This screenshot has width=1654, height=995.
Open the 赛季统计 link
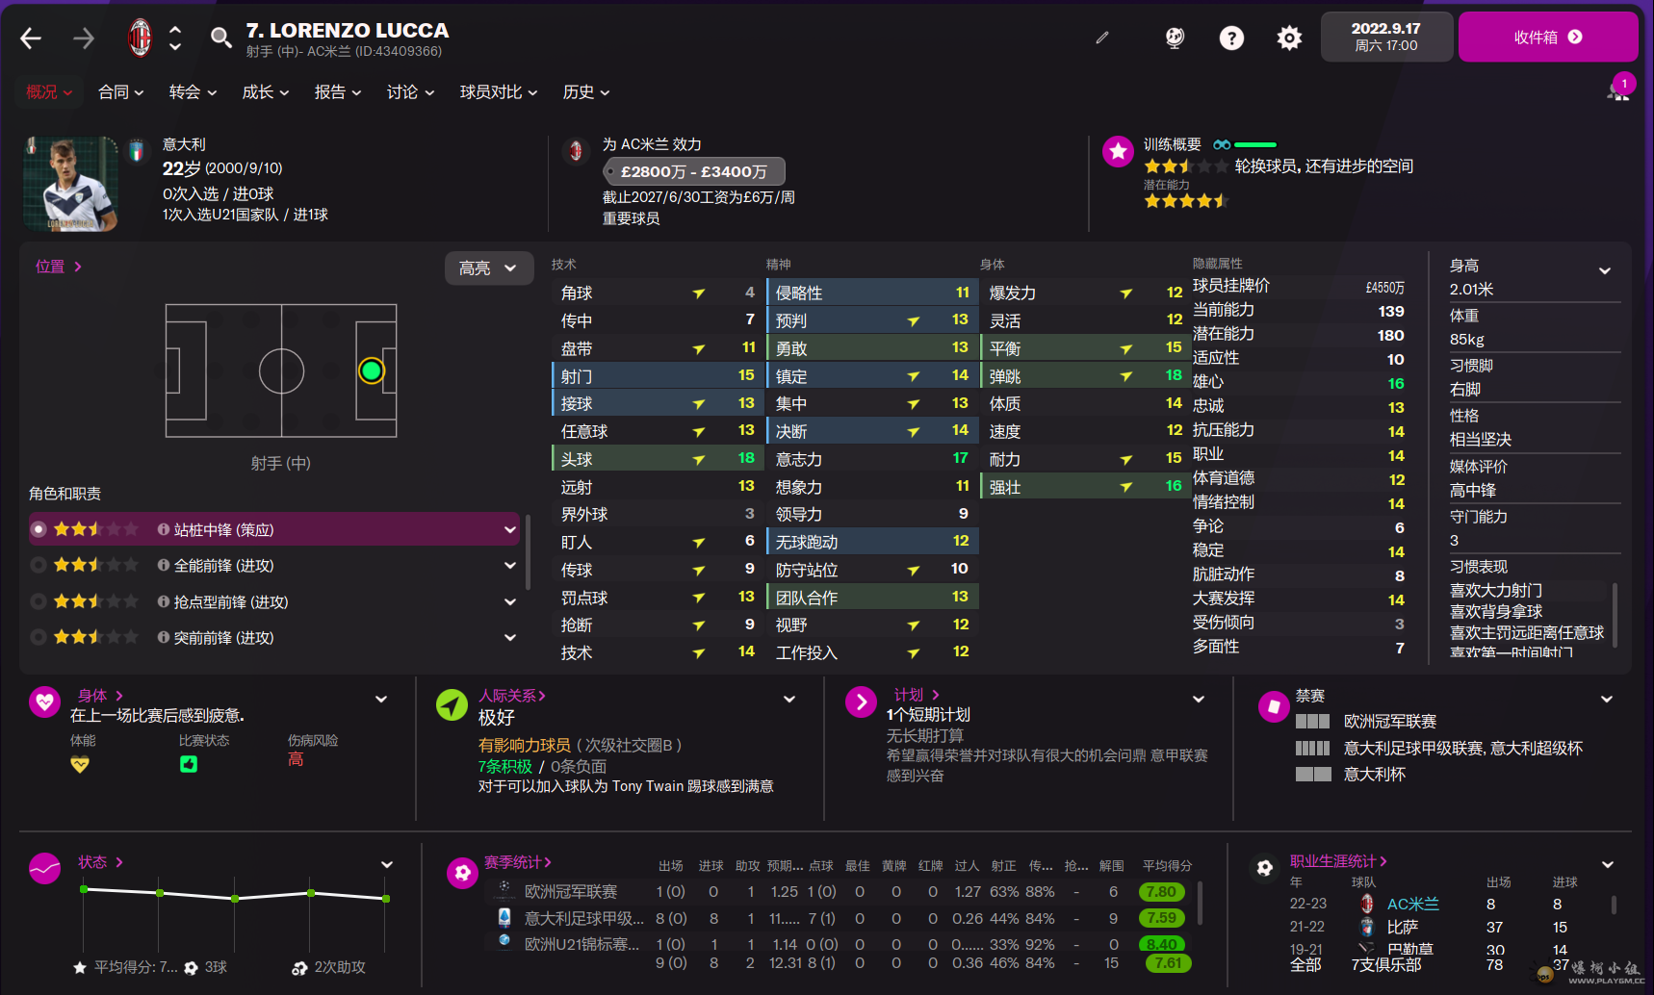[517, 862]
